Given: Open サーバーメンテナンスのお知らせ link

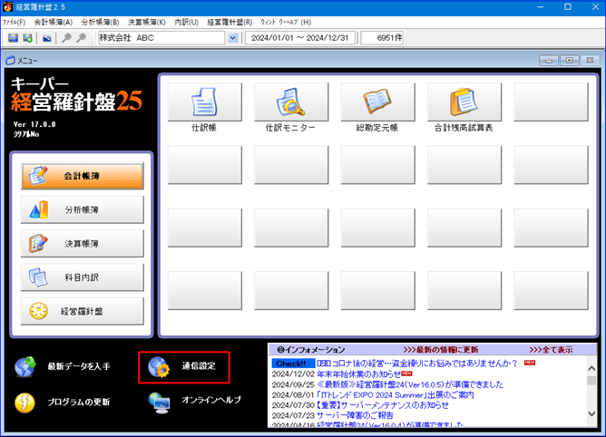Looking at the screenshot, I should tap(383, 405).
